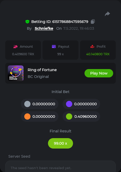
Task: Click the 99.00 x final result badge
Action: [x=60, y=143]
